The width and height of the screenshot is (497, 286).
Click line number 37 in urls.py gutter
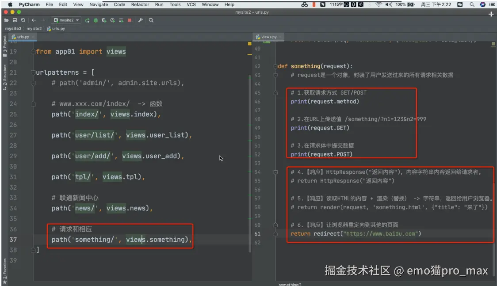13,240
